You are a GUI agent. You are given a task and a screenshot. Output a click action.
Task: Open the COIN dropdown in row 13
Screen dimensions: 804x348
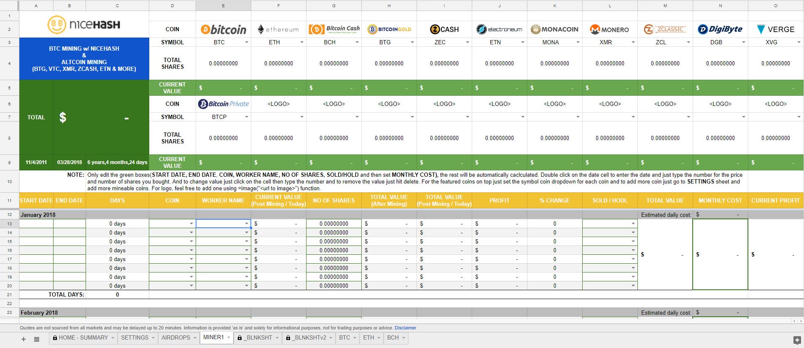(x=191, y=224)
